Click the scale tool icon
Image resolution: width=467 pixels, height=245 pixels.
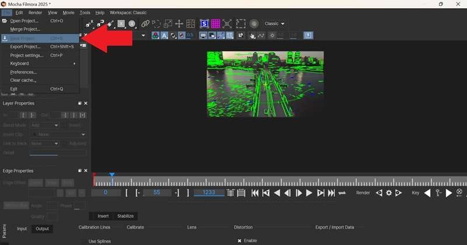click(x=168, y=23)
